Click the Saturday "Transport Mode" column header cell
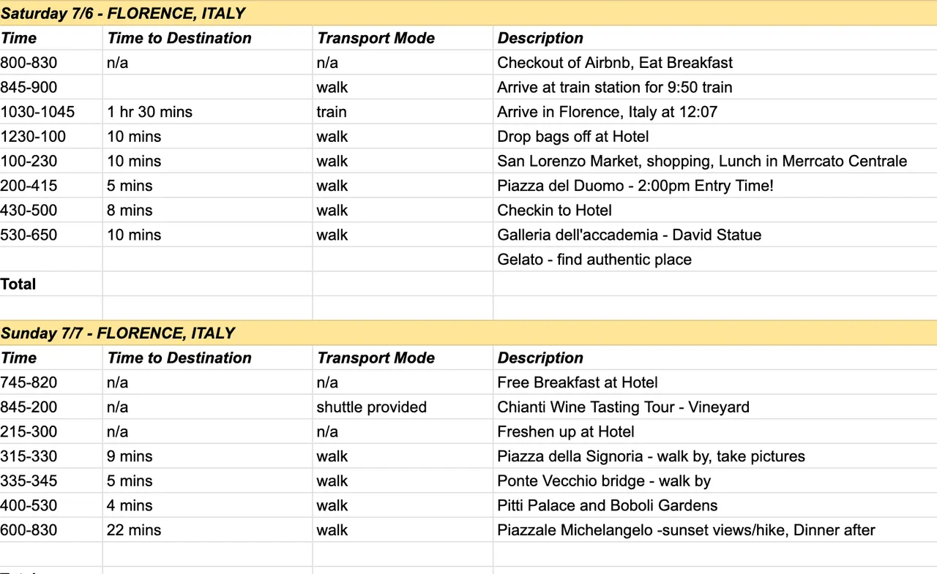Viewport: 937px width, 574px height. pos(376,38)
